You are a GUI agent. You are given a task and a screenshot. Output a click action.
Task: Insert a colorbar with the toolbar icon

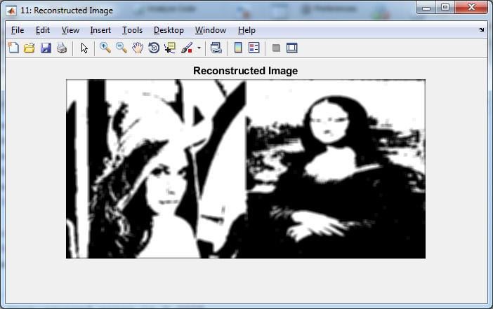238,48
